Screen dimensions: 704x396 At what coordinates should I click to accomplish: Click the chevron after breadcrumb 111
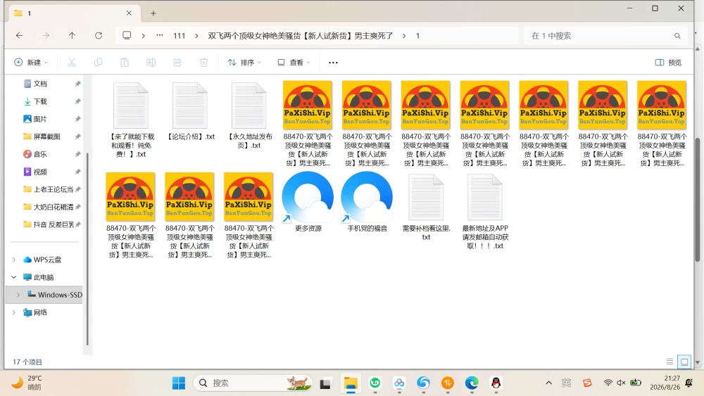pos(196,35)
